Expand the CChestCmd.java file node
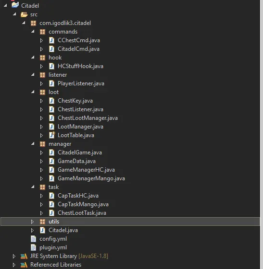 41,40
